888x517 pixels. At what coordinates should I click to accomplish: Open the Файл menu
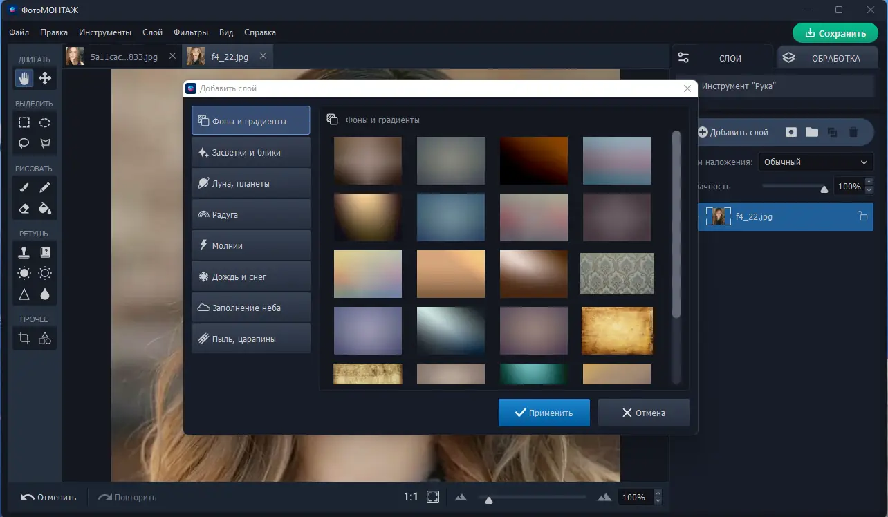click(19, 32)
